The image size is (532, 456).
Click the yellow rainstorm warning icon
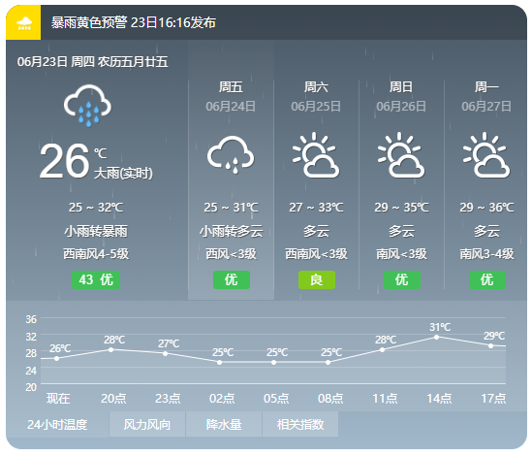pos(23,22)
